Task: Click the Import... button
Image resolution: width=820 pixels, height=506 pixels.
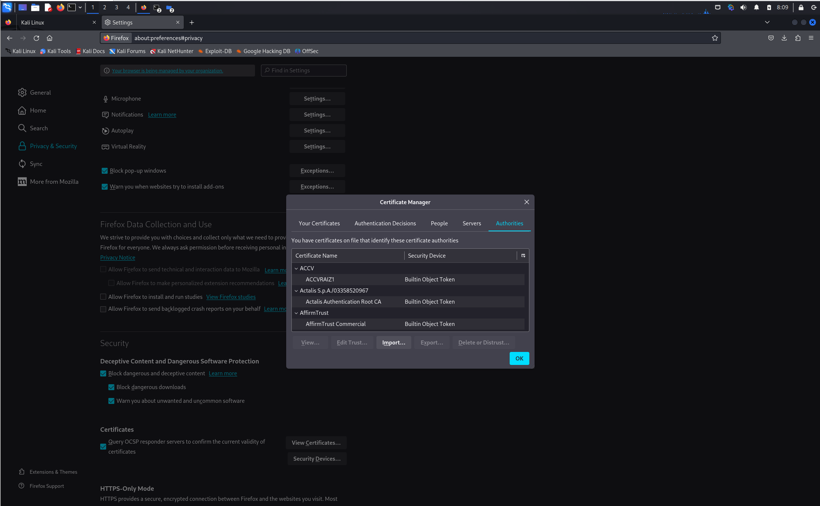Action: click(393, 342)
